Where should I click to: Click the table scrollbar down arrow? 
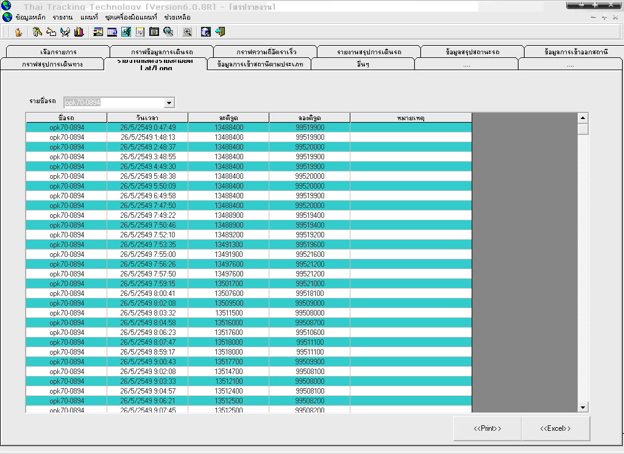tap(583, 407)
